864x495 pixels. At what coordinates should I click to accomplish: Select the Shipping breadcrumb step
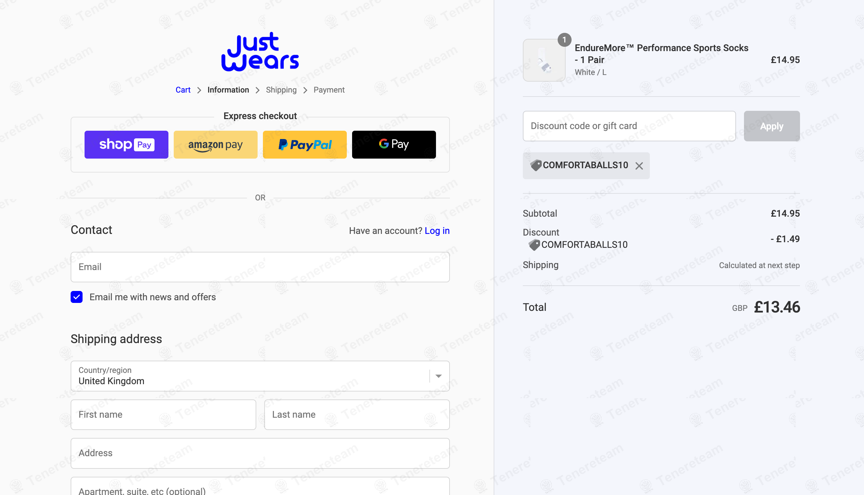[x=281, y=90]
